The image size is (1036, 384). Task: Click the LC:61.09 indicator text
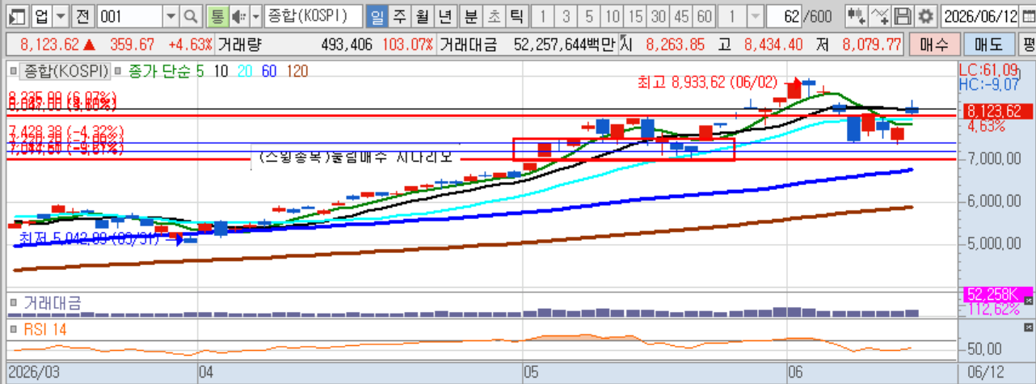click(988, 70)
